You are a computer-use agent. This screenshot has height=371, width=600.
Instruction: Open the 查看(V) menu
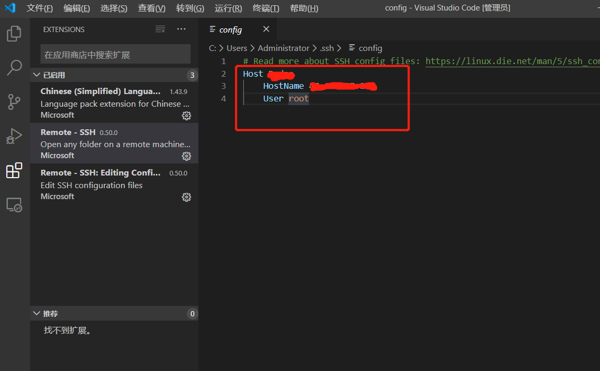pos(152,8)
